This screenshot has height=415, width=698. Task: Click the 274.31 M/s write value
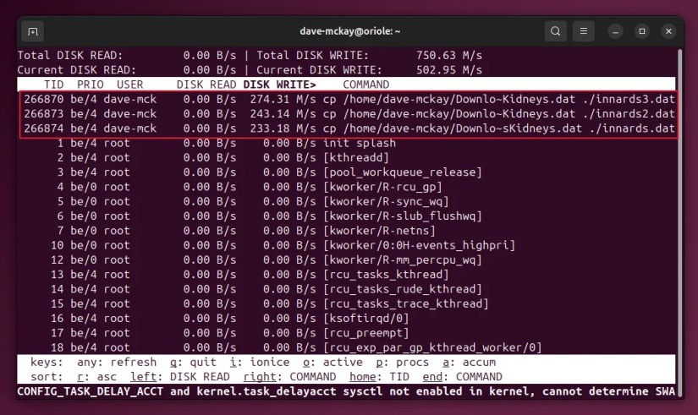tap(283, 99)
